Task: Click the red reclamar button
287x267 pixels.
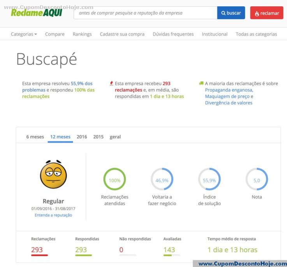Action: click(x=267, y=13)
